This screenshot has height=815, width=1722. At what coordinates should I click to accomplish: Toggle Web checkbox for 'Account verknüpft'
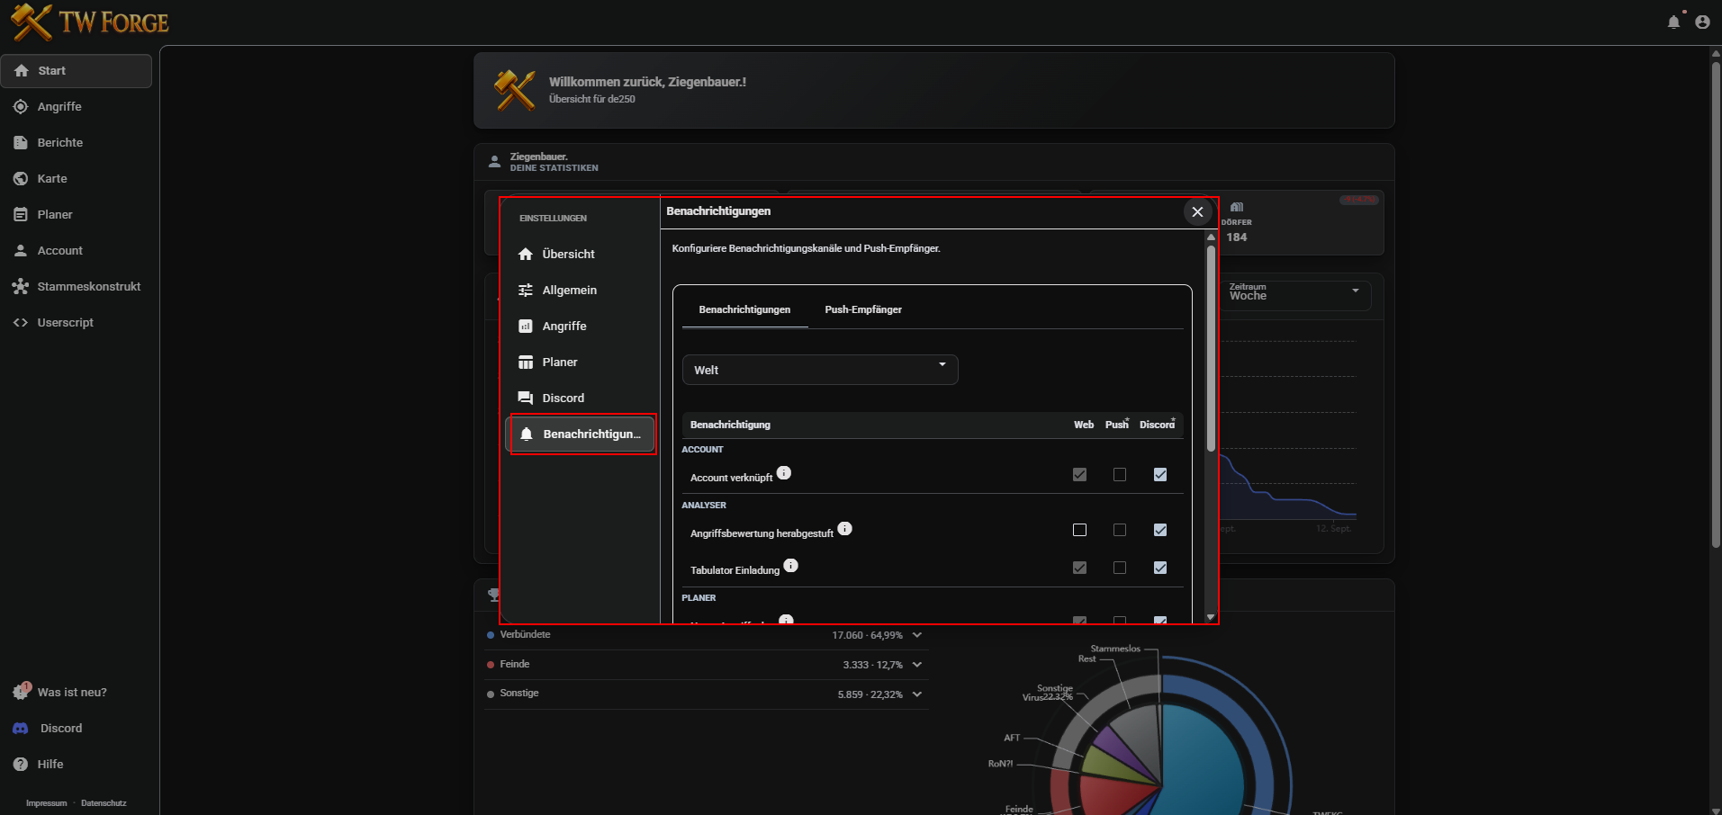pos(1080,475)
